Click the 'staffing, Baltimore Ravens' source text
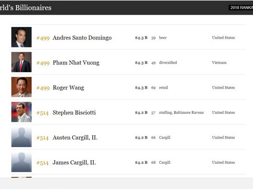253x189 pixels. tap(181, 113)
